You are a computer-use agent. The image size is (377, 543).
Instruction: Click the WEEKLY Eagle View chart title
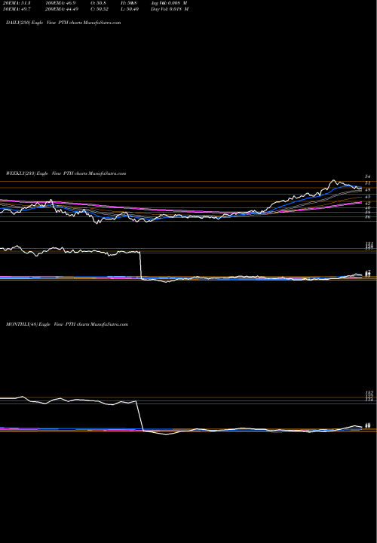click(66, 173)
